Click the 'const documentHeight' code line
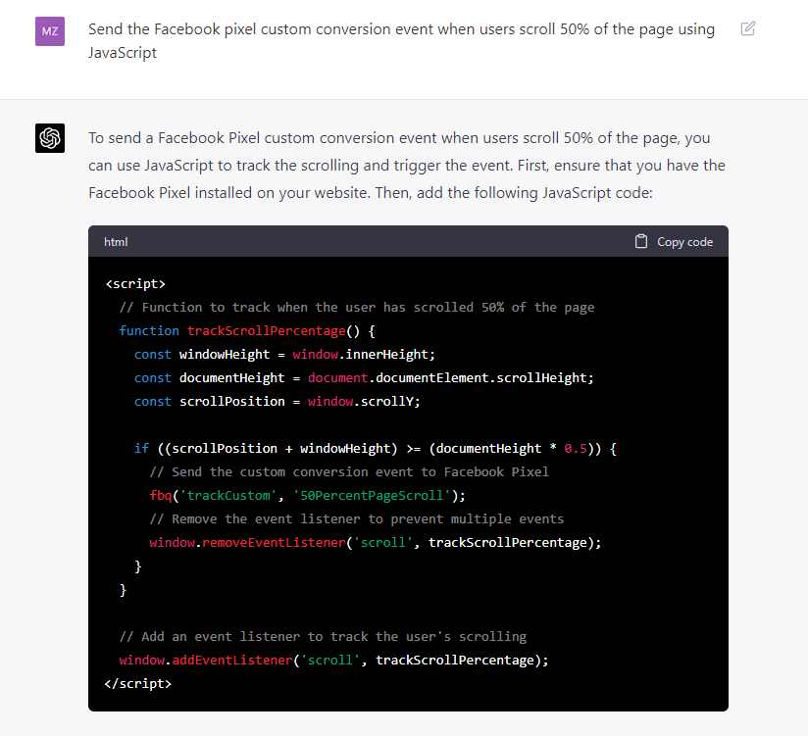This screenshot has width=808, height=736. [364, 378]
